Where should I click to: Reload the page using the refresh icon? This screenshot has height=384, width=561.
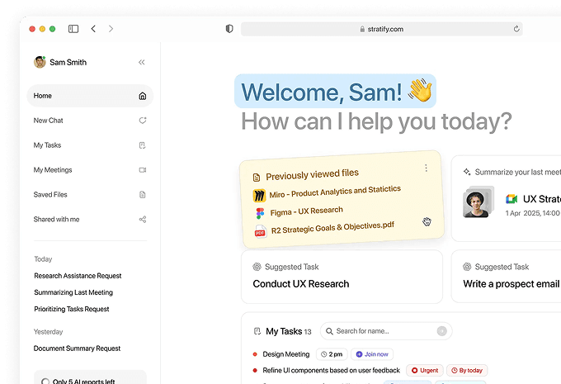point(516,29)
